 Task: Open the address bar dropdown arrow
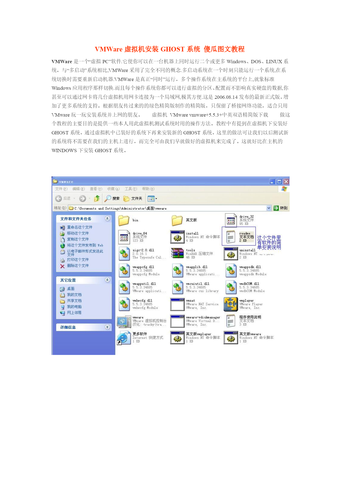269,208
